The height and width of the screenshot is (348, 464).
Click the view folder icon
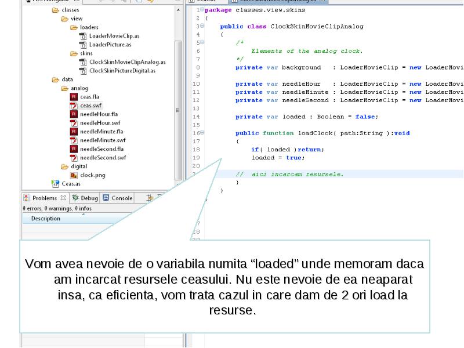[64, 19]
